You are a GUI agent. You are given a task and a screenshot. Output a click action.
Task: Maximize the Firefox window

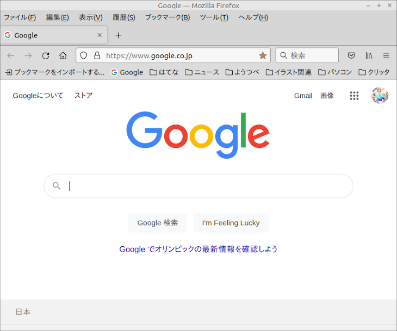pyautogui.click(x=379, y=5)
